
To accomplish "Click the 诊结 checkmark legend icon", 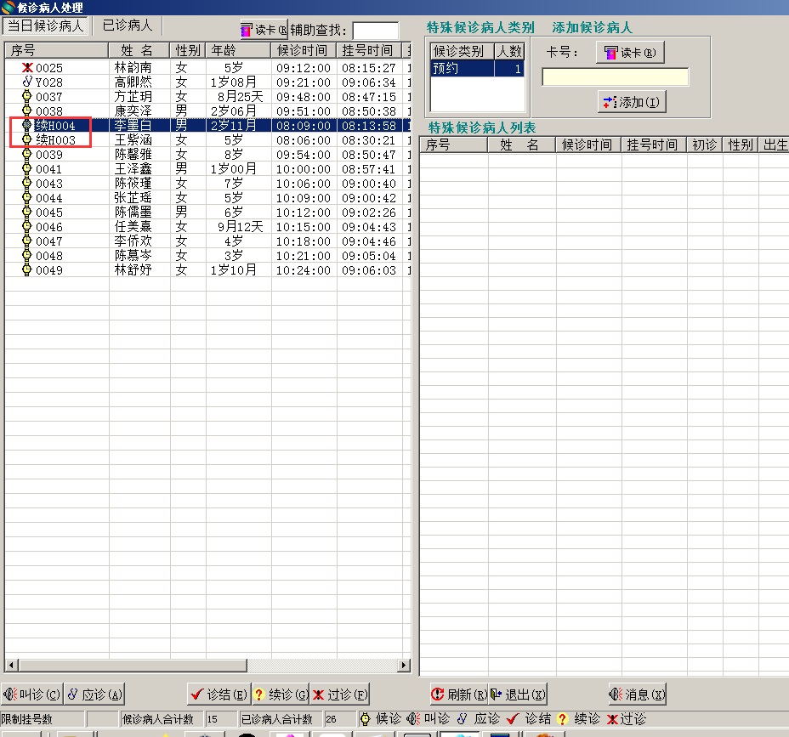I will pyautogui.click(x=512, y=719).
